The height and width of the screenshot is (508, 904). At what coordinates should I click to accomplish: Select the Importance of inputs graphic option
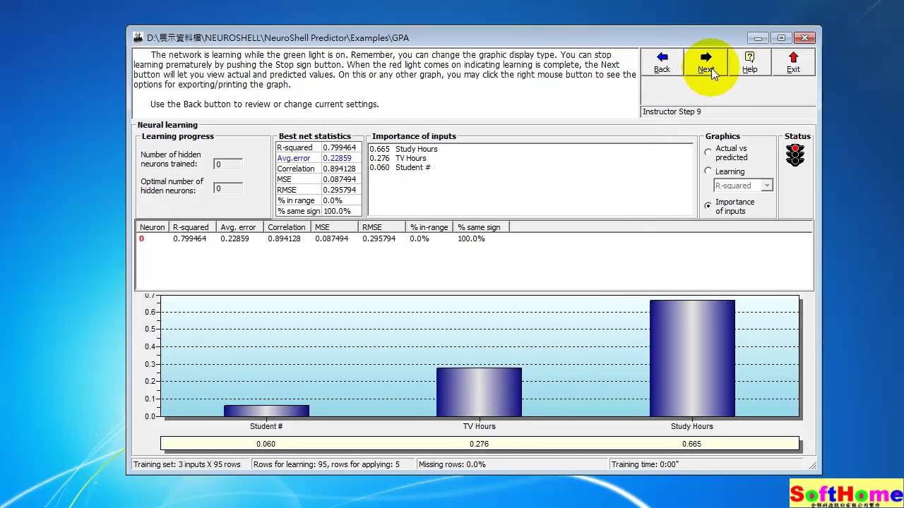pos(708,205)
